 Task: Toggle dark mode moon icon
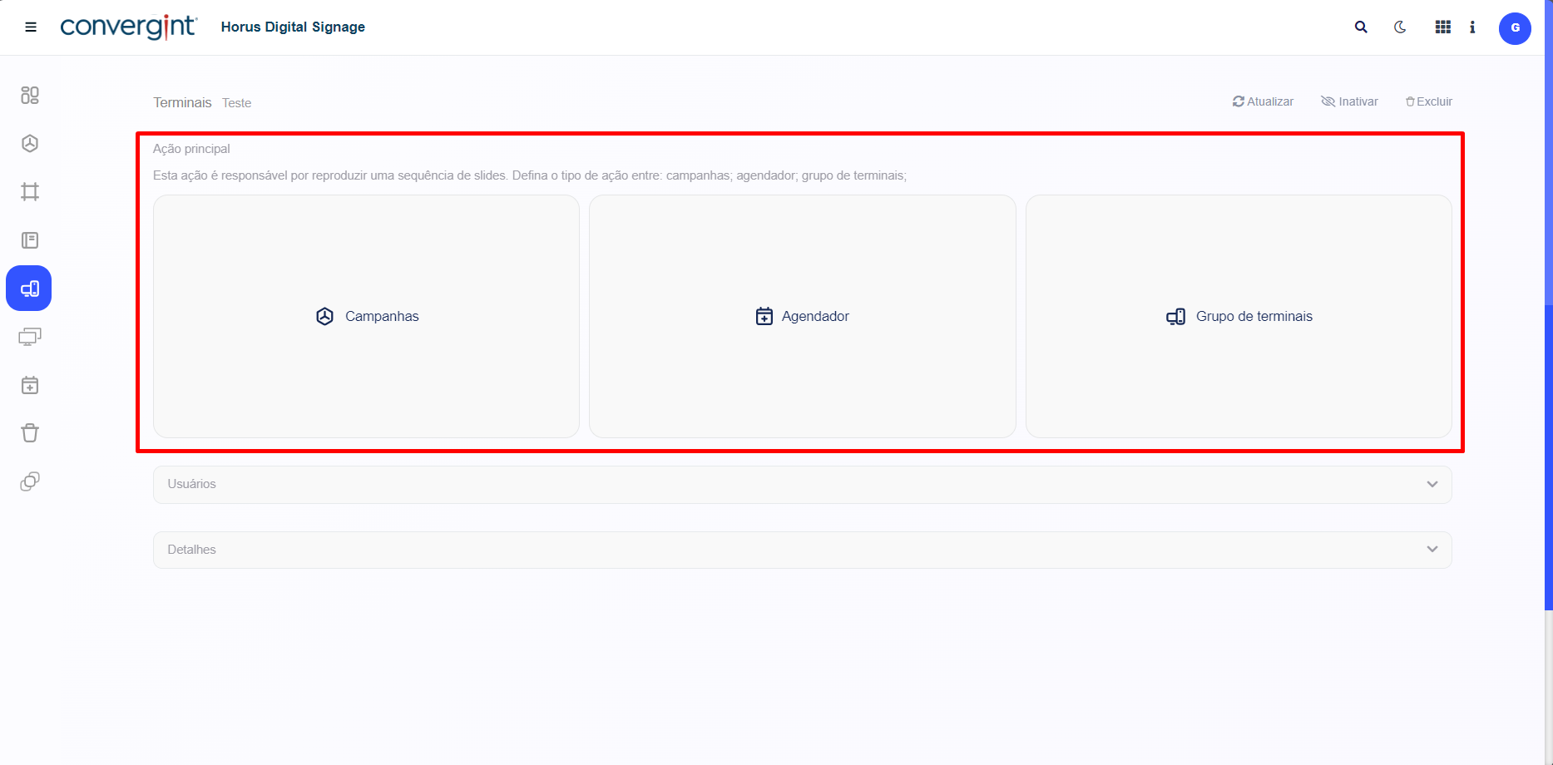pos(1400,27)
